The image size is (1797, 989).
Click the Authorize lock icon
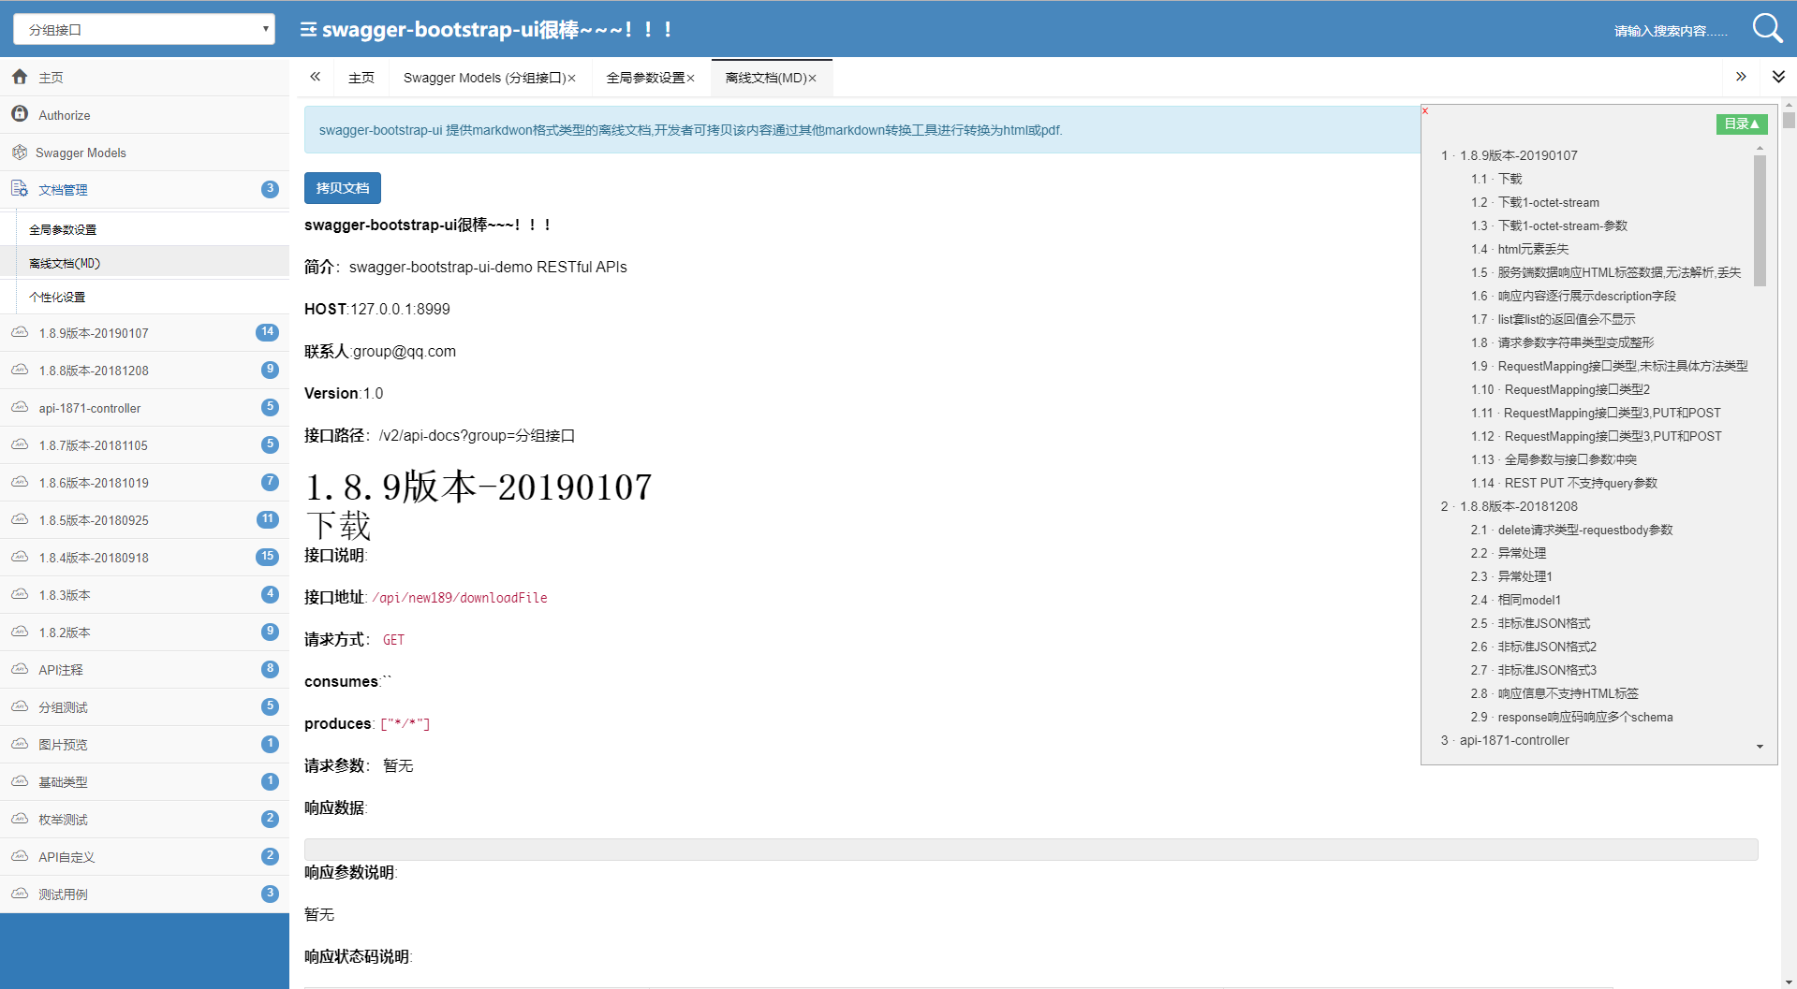coord(20,114)
